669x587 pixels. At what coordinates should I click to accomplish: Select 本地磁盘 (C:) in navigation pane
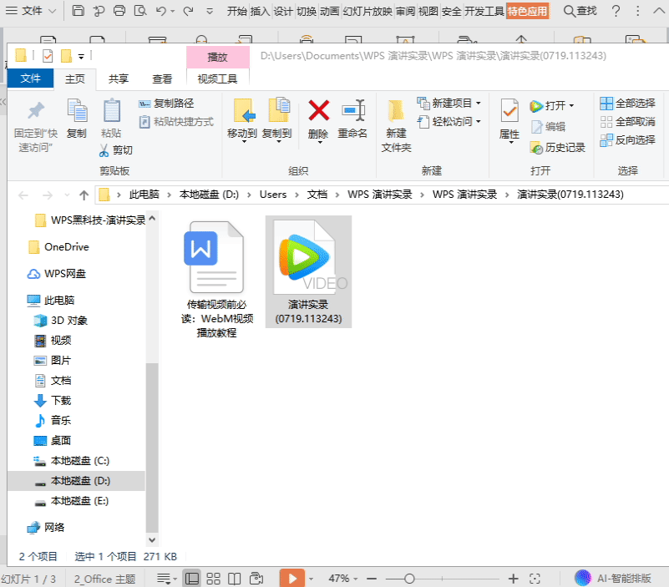coord(72,461)
